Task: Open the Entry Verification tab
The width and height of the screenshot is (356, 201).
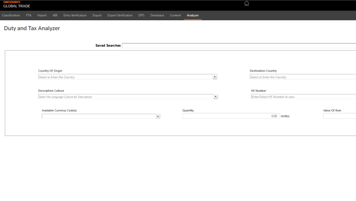Action: coord(75,16)
